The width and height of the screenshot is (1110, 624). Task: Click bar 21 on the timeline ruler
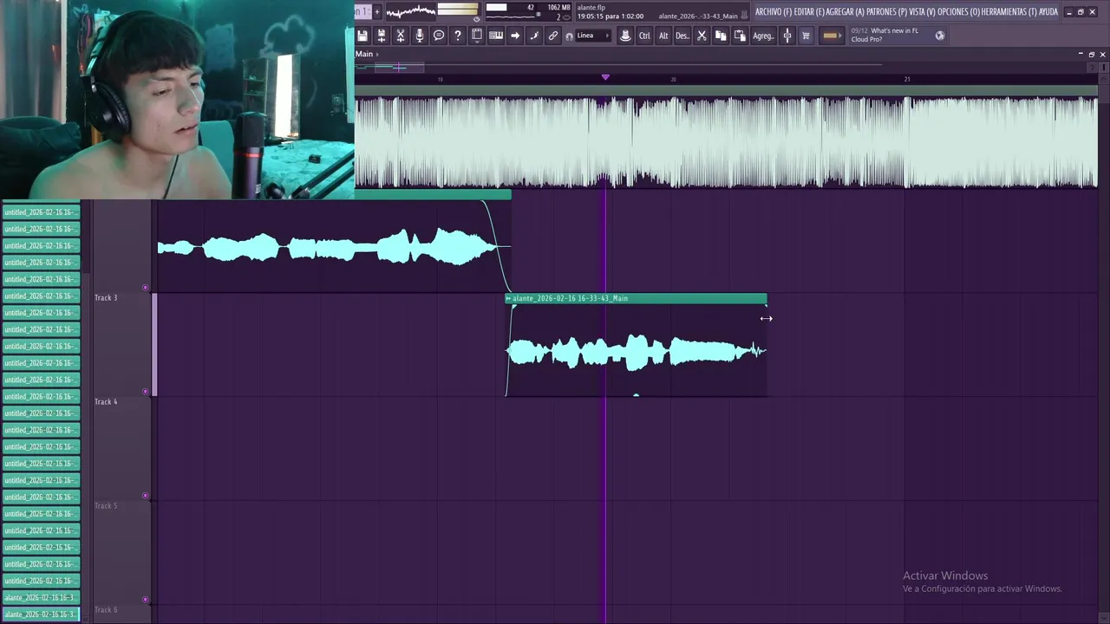click(x=907, y=80)
